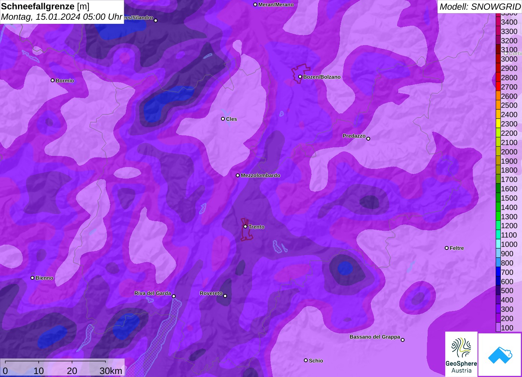Click the "Predazzo" town label
This screenshot has width=522, height=377.
pos(354,136)
